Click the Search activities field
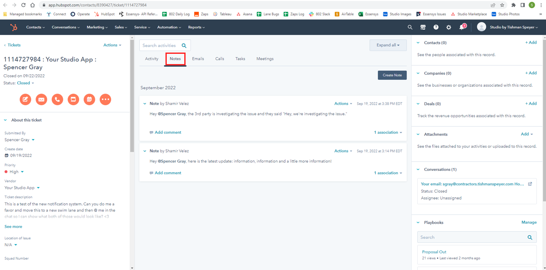The width and height of the screenshot is (546, 270). coord(160,46)
